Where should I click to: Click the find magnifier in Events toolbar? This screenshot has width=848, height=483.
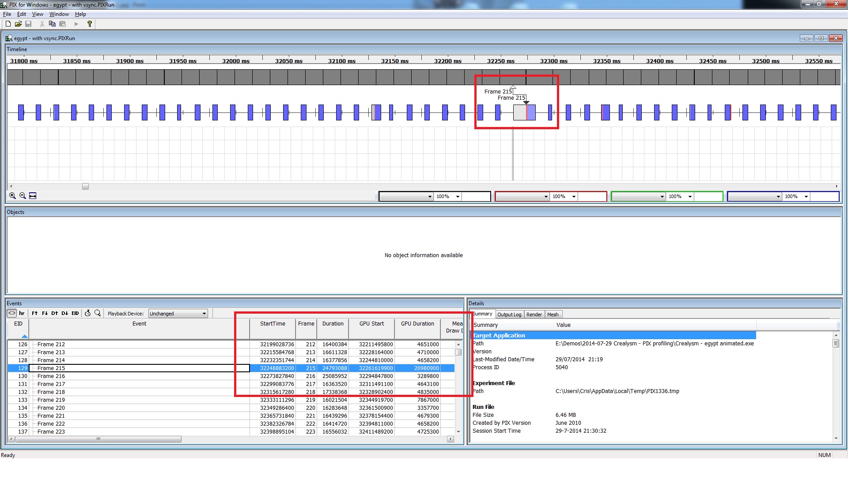[98, 313]
